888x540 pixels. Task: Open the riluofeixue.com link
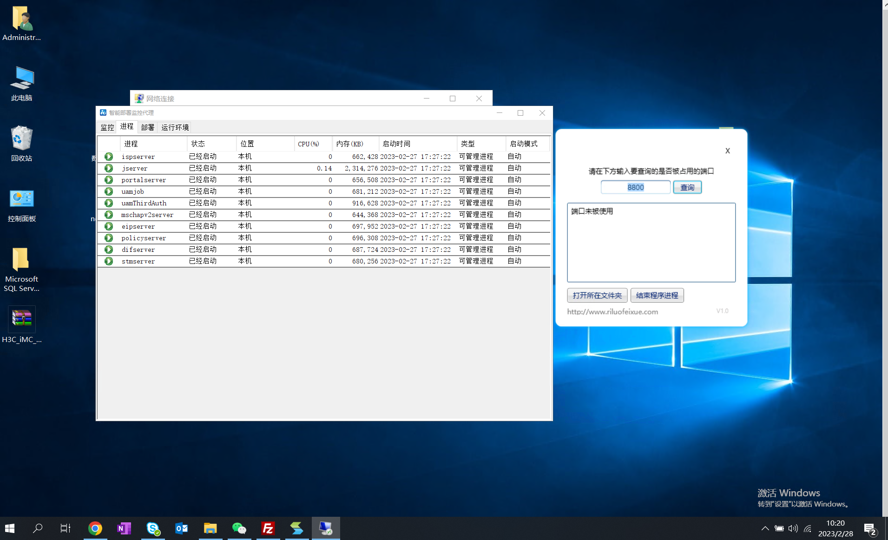612,312
